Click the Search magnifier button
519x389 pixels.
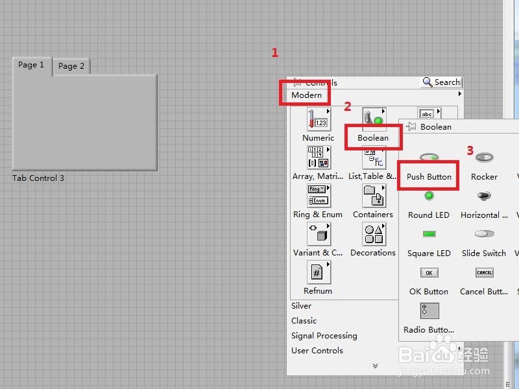(x=442, y=82)
